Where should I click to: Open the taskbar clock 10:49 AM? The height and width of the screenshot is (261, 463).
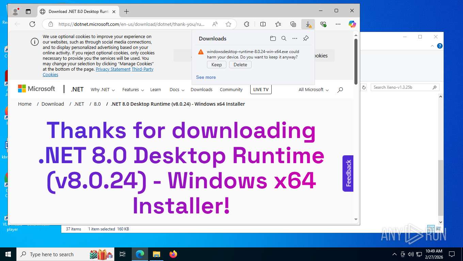[434, 254]
